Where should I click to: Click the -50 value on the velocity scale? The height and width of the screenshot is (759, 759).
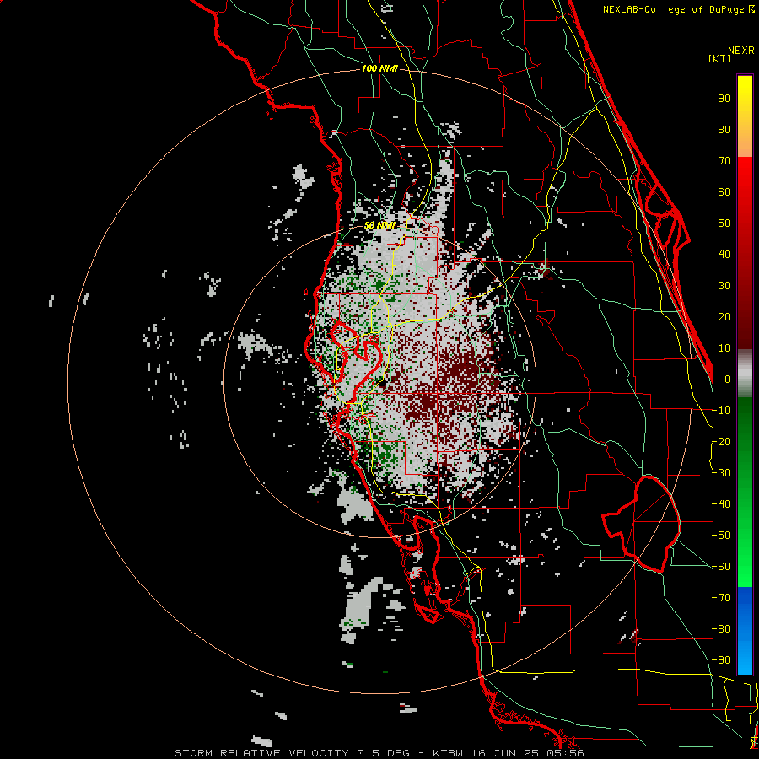[x=721, y=536]
